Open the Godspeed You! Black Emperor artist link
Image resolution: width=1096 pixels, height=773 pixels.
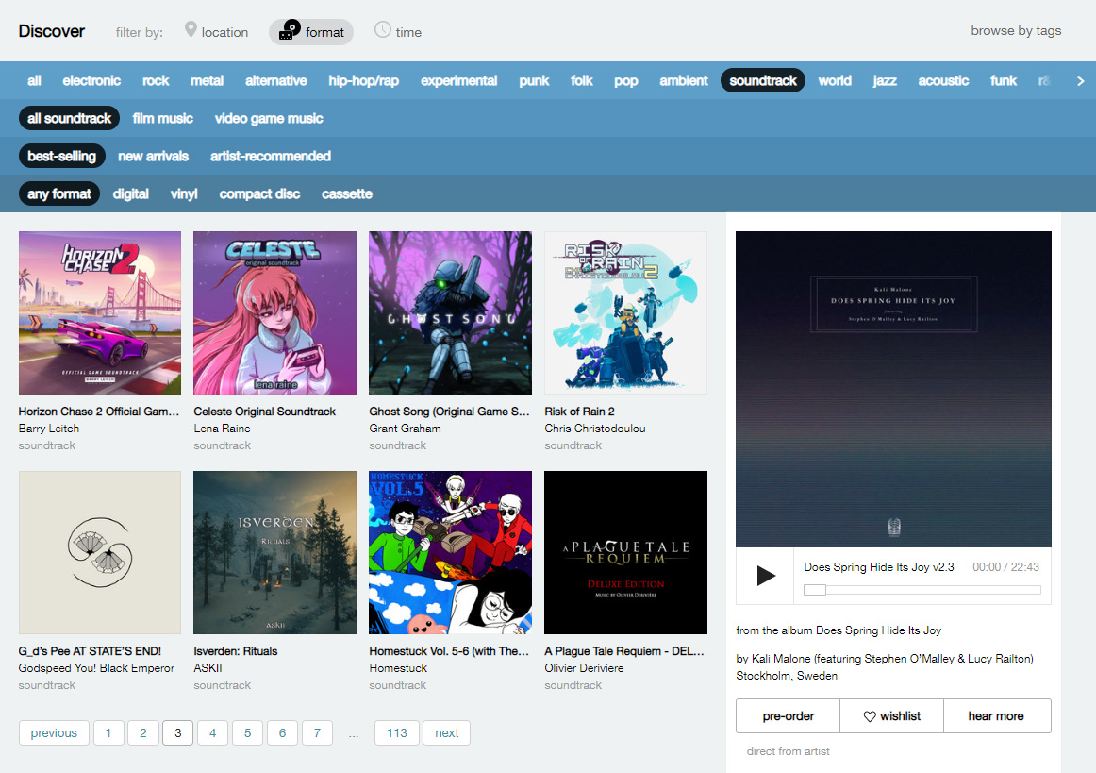(x=96, y=668)
